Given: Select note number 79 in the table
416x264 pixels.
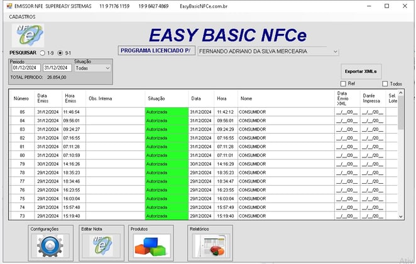Looking at the screenshot, I should [x=22, y=164].
